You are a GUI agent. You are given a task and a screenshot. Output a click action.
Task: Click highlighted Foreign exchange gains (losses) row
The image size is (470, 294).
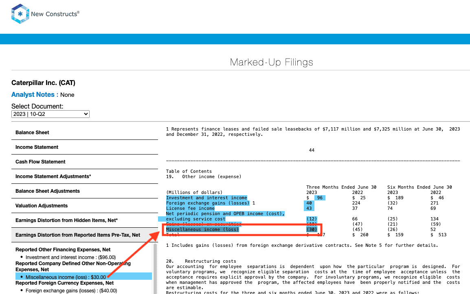(208, 203)
